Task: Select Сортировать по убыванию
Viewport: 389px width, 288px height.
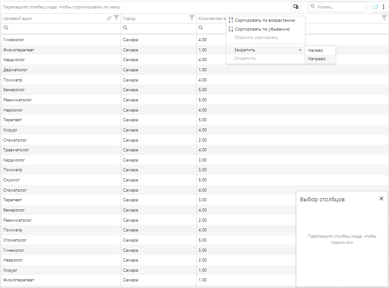Action: tap(262, 29)
